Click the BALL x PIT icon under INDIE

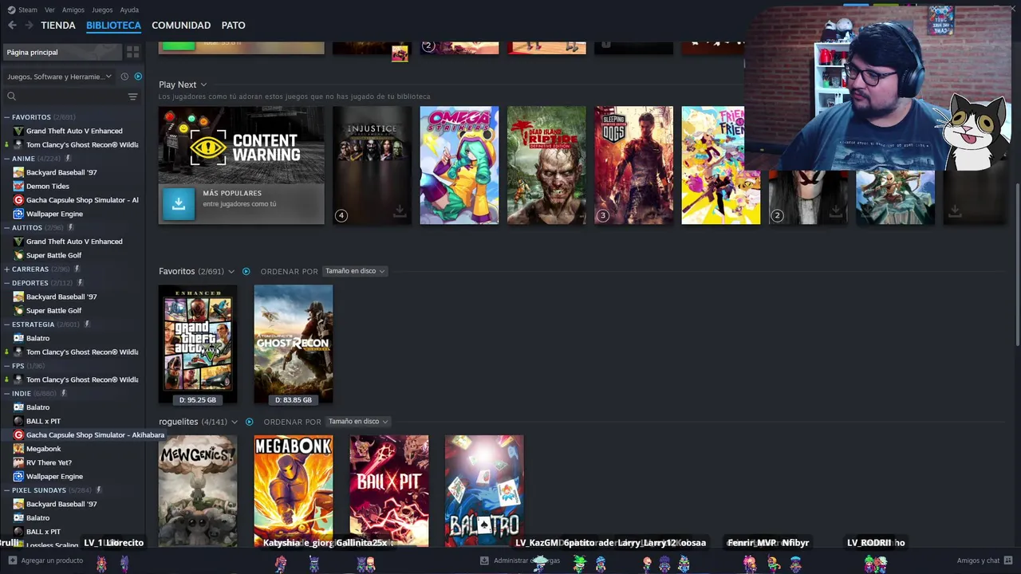[x=18, y=421]
